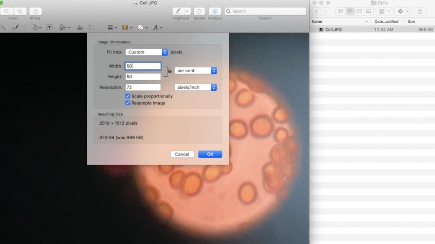Open Adjust Colour prism tool
The width and height of the screenshot is (435, 244).
(80, 27)
